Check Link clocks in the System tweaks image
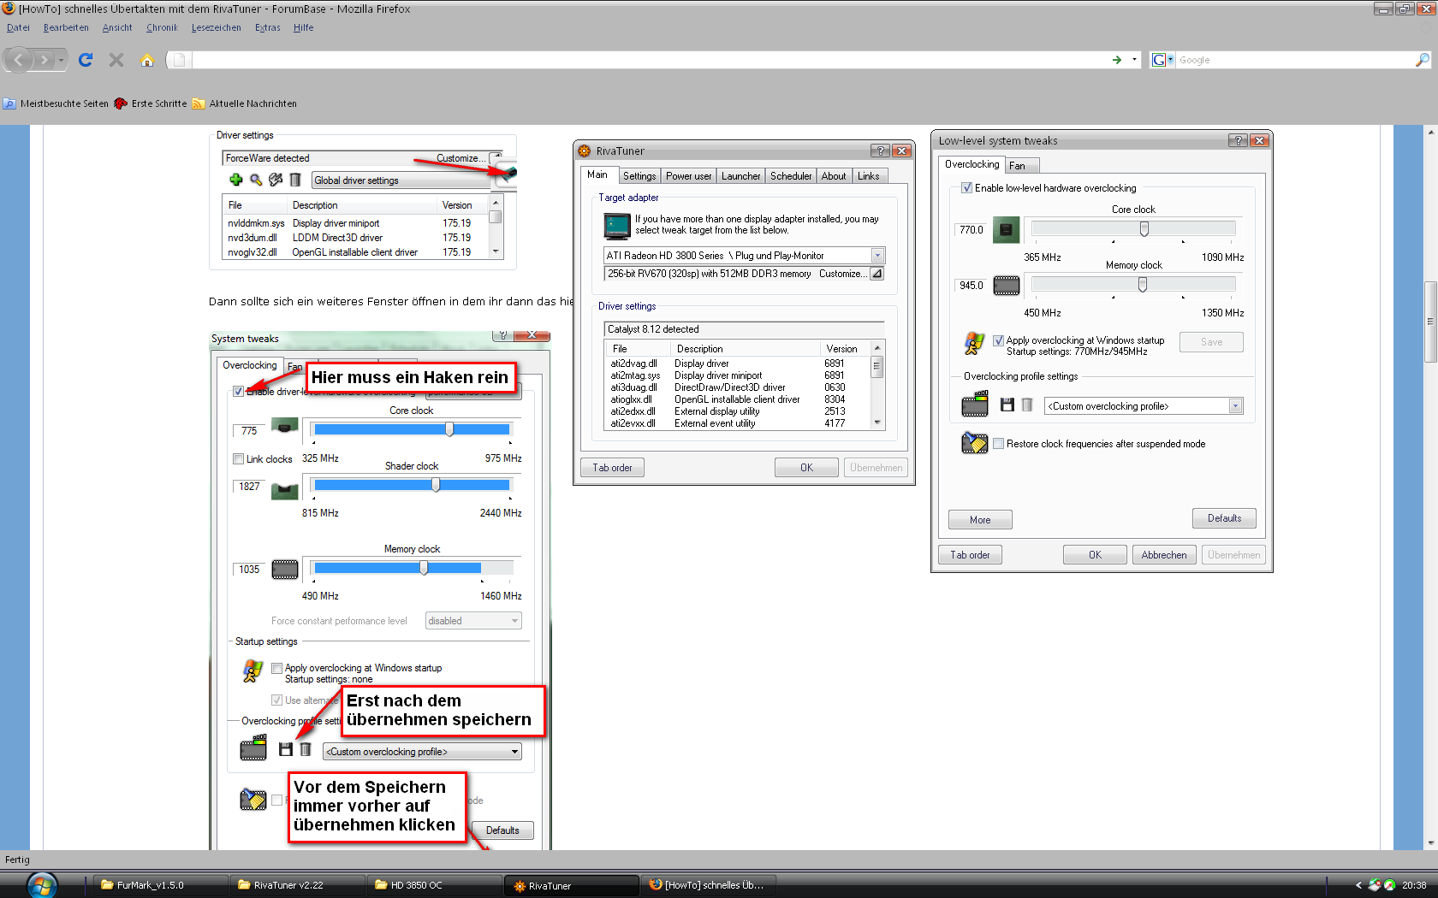 tap(239, 459)
